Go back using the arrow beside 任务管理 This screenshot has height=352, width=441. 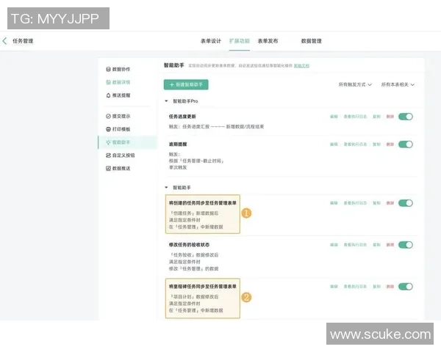pos(4,41)
